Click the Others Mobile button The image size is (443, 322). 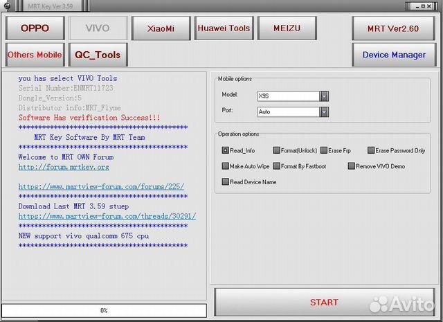(35, 54)
